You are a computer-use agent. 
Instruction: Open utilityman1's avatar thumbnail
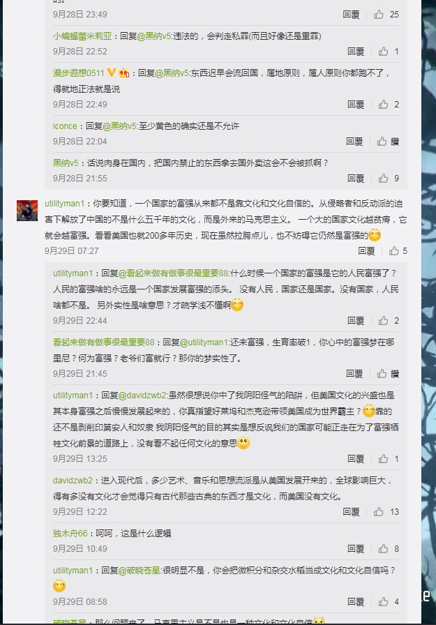[27, 211]
